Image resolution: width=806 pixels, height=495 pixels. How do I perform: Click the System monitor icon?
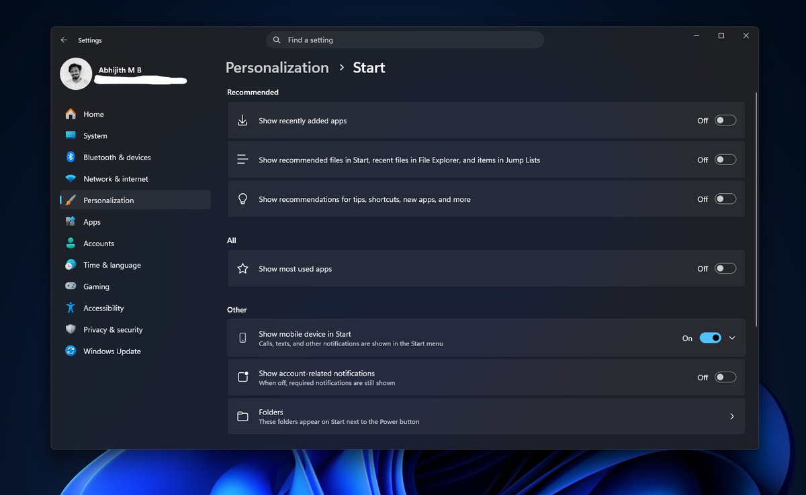click(x=71, y=135)
